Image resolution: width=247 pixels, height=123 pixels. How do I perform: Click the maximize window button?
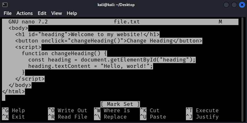pos(234,5)
